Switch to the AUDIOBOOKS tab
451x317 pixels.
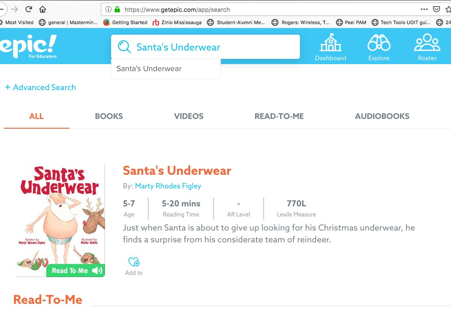coord(382,116)
